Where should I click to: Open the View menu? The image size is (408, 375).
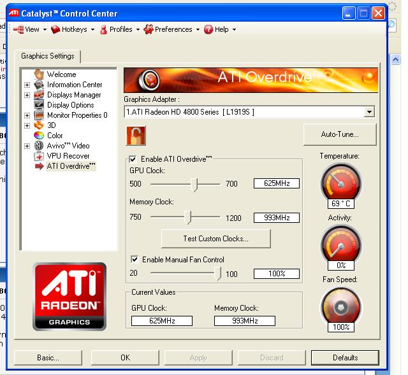tap(30, 29)
